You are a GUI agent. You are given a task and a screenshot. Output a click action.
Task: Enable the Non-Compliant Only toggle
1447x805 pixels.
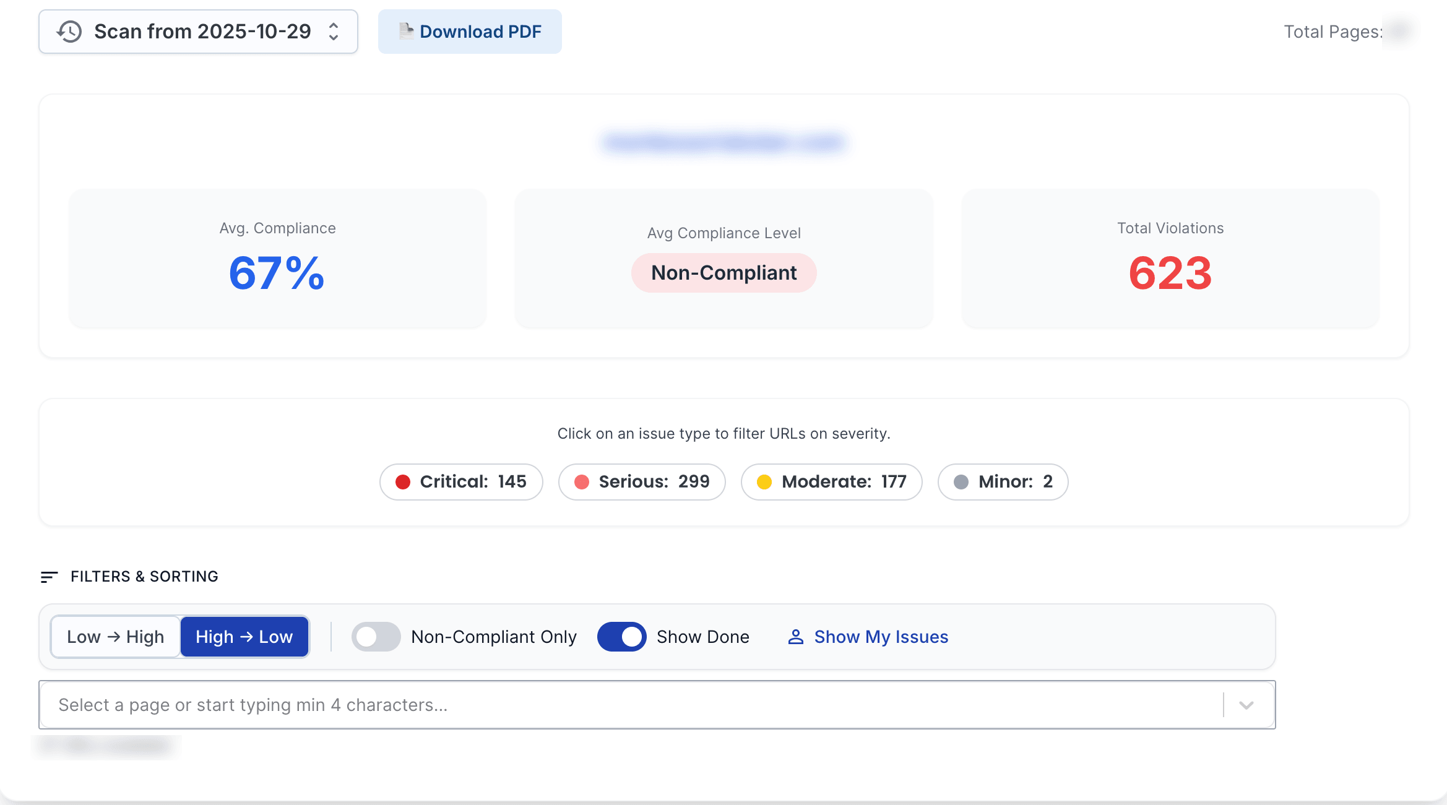(375, 637)
